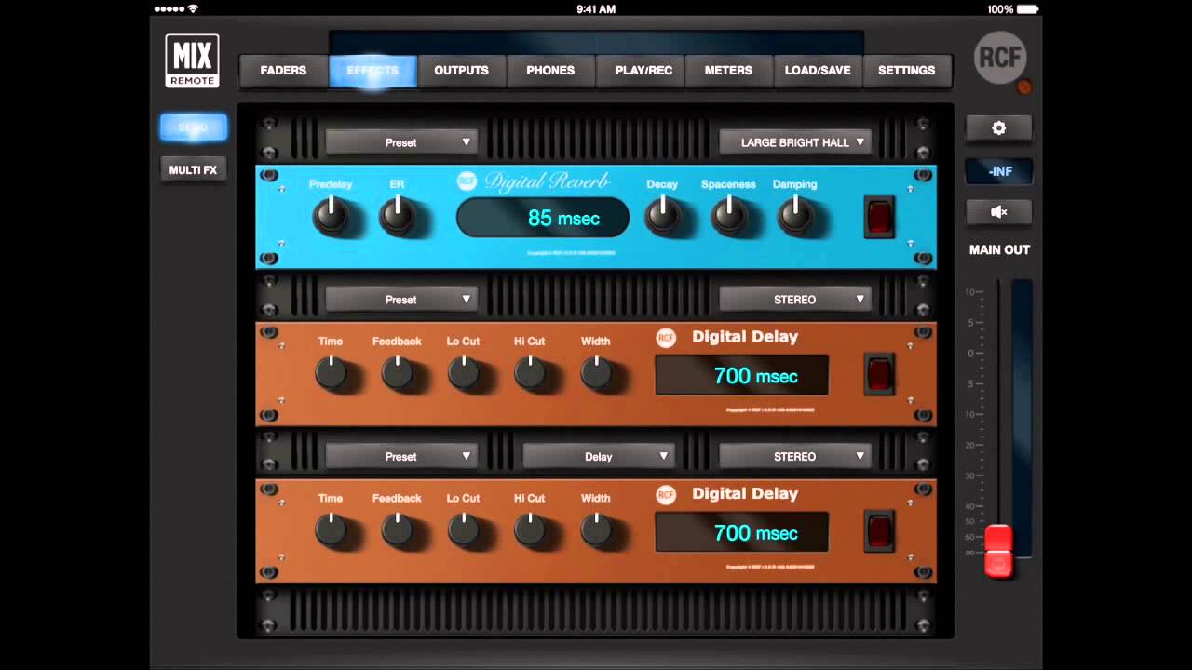The width and height of the screenshot is (1192, 670).
Task: Click the RCF badge on Digital Reverb
Action: (x=467, y=181)
